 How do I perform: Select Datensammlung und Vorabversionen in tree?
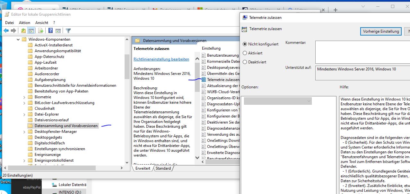click(x=66, y=126)
